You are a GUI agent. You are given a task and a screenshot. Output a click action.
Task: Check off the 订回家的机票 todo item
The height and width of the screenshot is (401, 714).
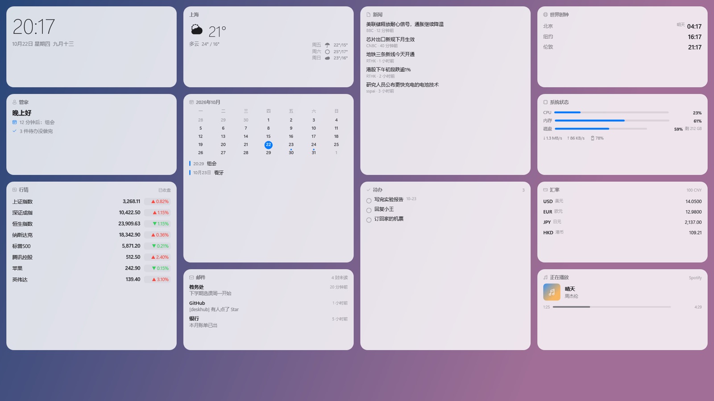coord(369,220)
